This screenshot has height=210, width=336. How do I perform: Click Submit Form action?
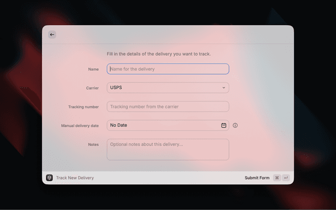257,178
